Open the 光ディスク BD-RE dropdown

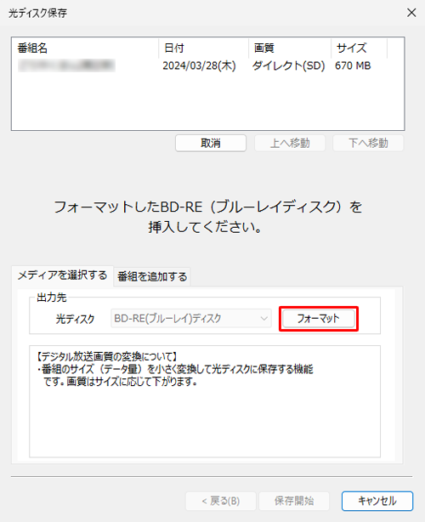(x=191, y=319)
